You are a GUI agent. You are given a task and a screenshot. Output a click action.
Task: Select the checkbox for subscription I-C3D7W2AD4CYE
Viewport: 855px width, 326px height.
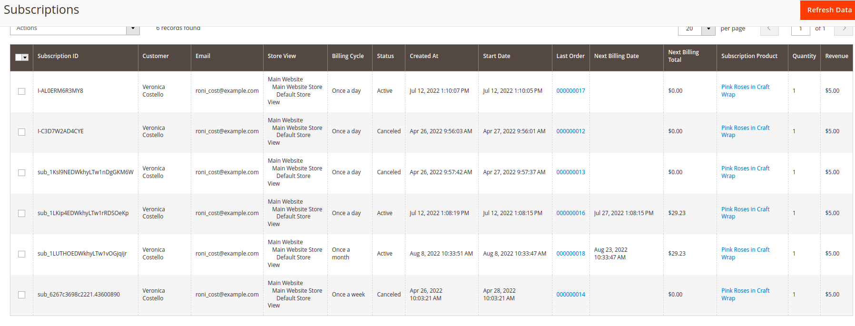click(x=22, y=132)
